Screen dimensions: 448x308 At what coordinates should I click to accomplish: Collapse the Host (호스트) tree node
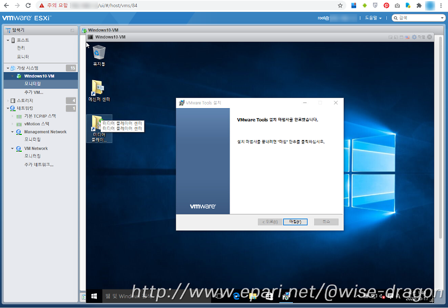tap(8, 40)
